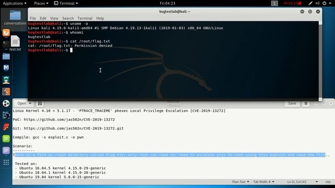
Task: Click the 'Permission denied' output line
Action: click(70, 45)
